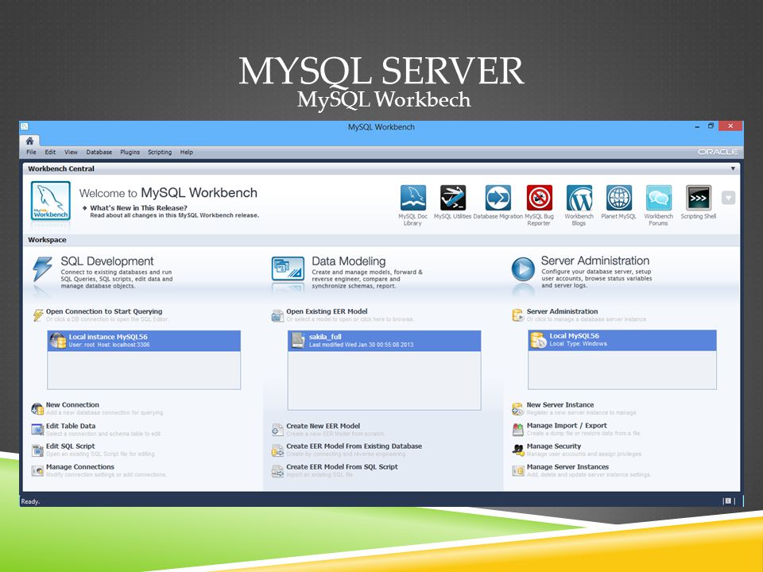
Task: Click the Open Existing EER Model icon
Action: [x=277, y=315]
